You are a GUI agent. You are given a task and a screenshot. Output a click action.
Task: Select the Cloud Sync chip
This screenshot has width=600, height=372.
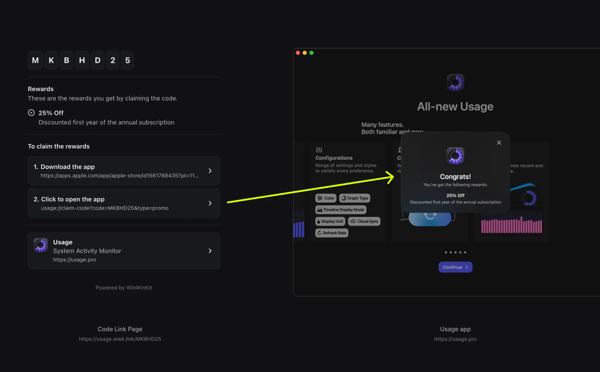tap(364, 221)
